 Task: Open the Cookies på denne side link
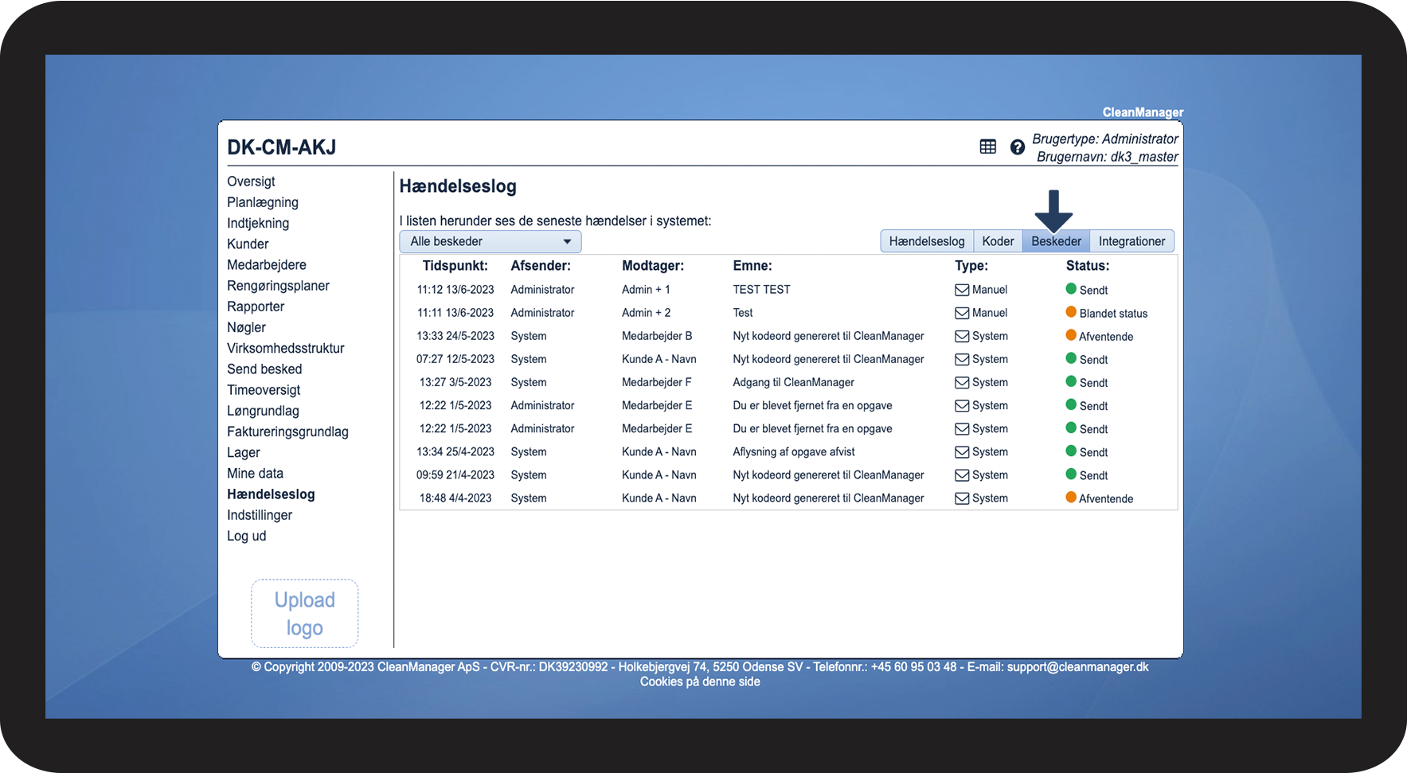click(700, 681)
